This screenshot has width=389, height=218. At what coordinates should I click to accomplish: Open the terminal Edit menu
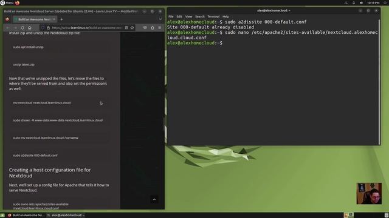pyautogui.click(x=179, y=16)
